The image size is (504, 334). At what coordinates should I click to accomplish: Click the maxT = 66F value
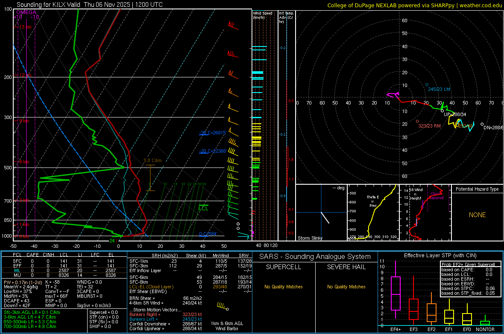coord(56,296)
